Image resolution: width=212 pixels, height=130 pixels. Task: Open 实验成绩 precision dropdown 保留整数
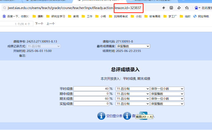167,104
